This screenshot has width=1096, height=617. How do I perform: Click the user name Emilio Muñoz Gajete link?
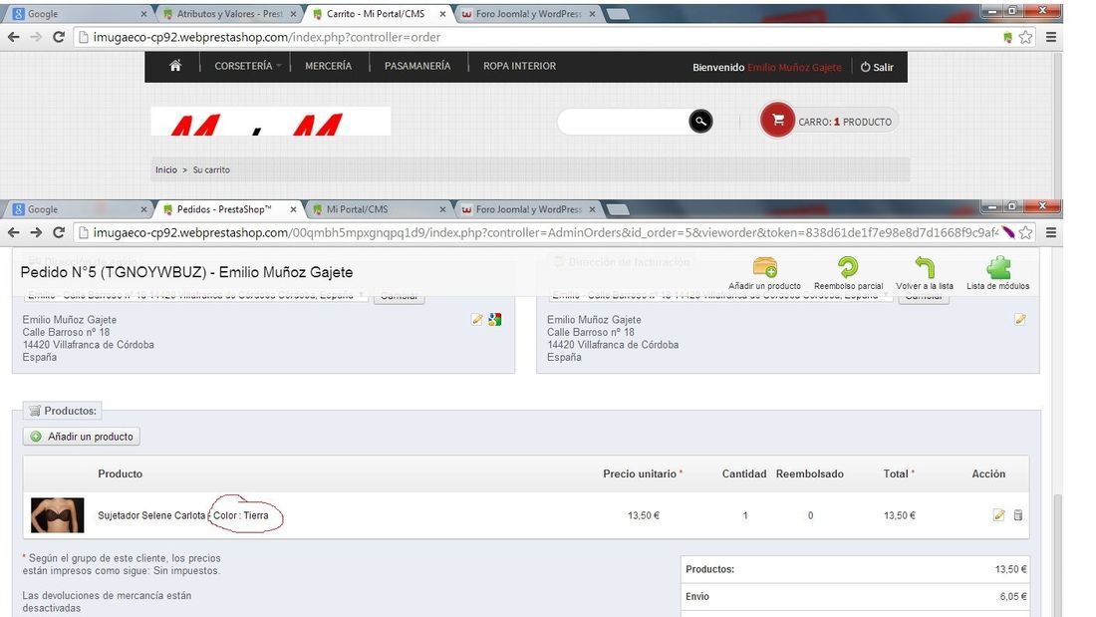794,67
